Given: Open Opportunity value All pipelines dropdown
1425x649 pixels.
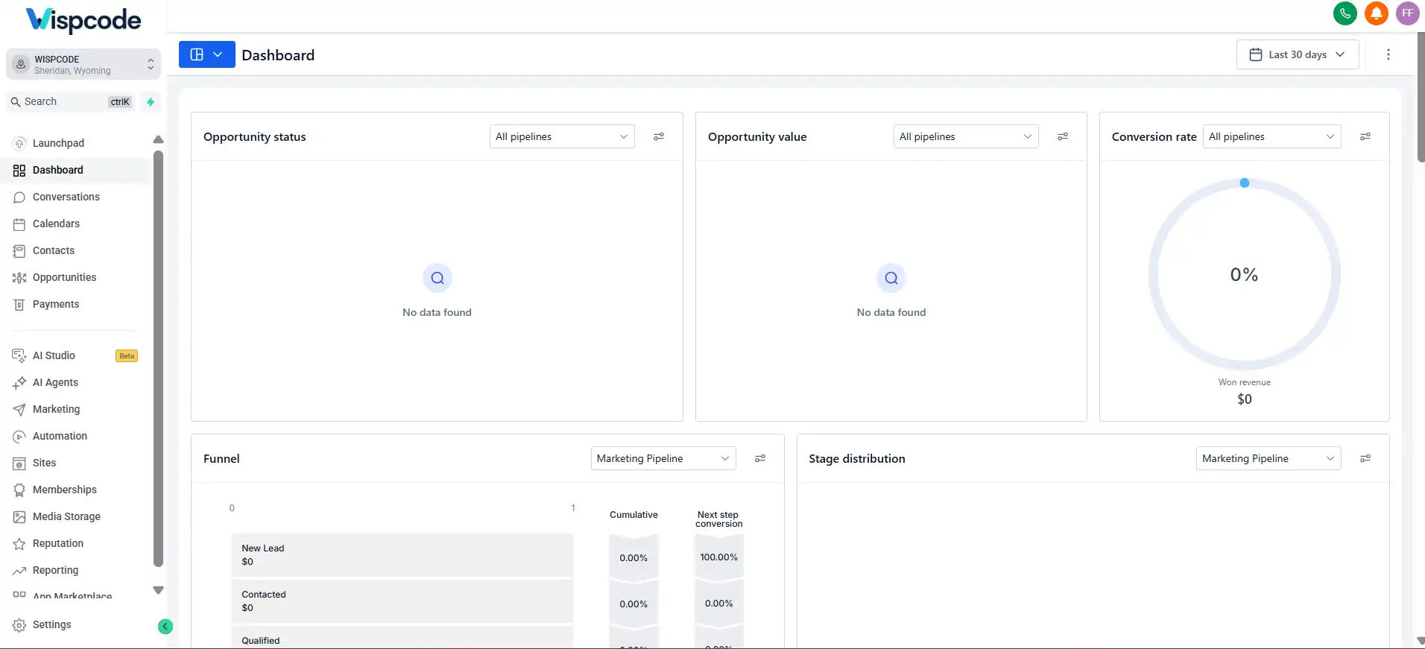Looking at the screenshot, I should (x=966, y=136).
